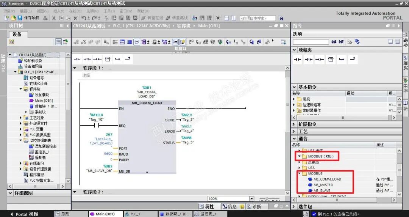Insert normally open contact from editor favorites
Screen dimensions: 409x217
click(x=77, y=59)
